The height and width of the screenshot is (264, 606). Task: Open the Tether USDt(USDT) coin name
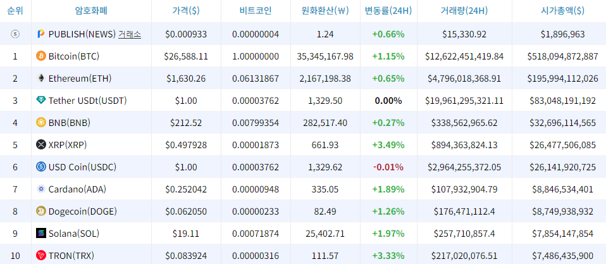pyautogui.click(x=88, y=101)
